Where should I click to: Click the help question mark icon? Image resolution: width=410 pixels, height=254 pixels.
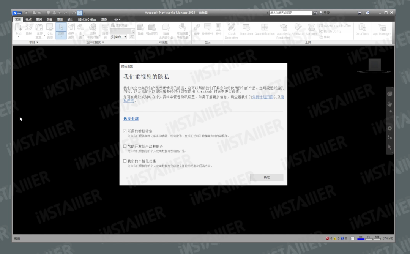[x=367, y=13]
